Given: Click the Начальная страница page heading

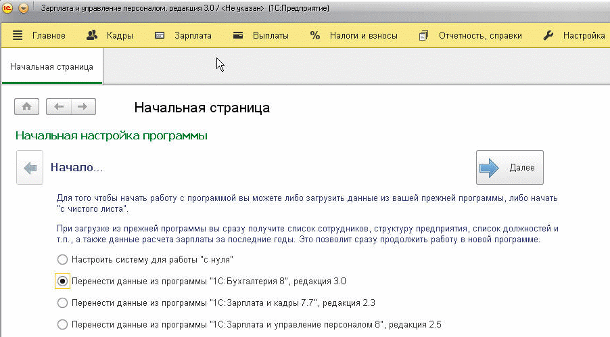Looking at the screenshot, I should point(202,108).
